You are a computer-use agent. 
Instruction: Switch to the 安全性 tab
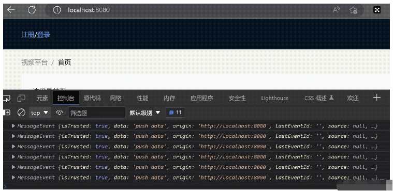click(x=237, y=98)
